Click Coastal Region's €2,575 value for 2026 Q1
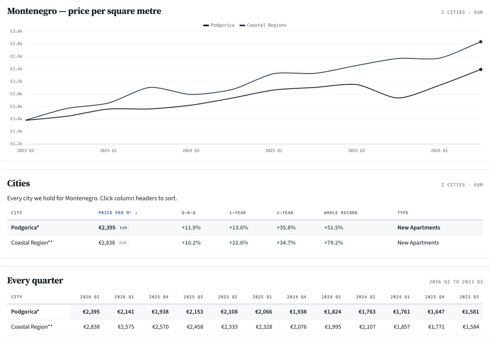Image resolution: width=490 pixels, height=342 pixels. pos(125,327)
